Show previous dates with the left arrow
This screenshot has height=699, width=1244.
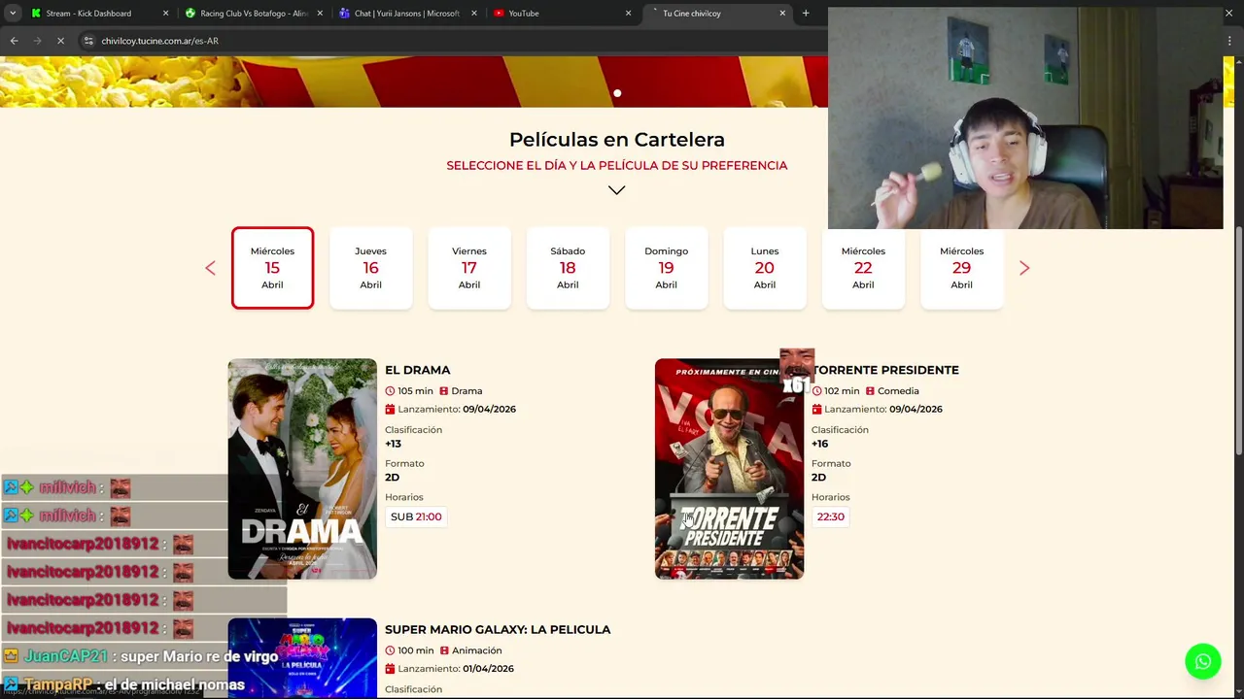pos(210,268)
